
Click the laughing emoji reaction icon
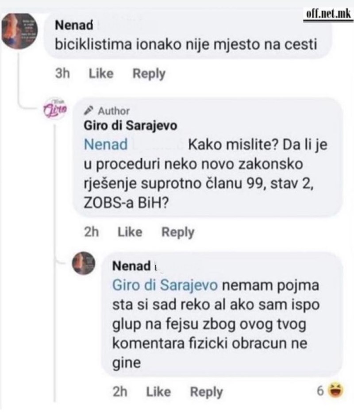(x=337, y=391)
